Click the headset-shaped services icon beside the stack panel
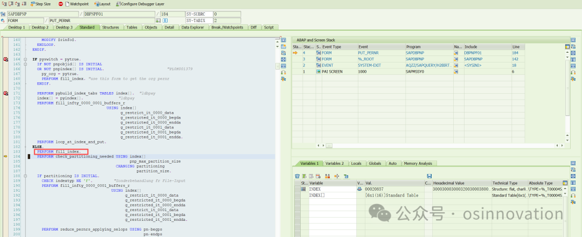Screen dimensions: 582x237 573,72
